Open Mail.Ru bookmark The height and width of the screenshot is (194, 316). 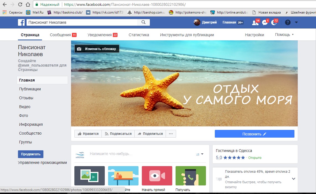[x=35, y=12]
